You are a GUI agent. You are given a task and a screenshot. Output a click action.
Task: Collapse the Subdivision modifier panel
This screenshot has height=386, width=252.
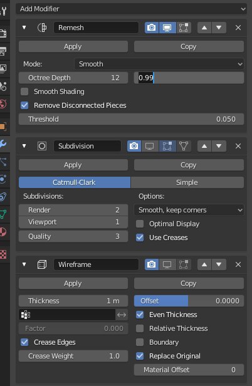[x=24, y=146]
